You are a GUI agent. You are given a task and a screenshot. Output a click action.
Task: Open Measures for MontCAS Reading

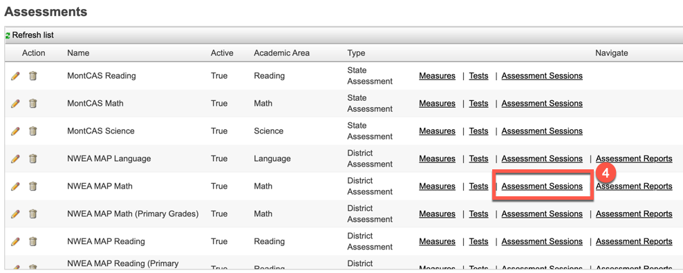tap(437, 76)
